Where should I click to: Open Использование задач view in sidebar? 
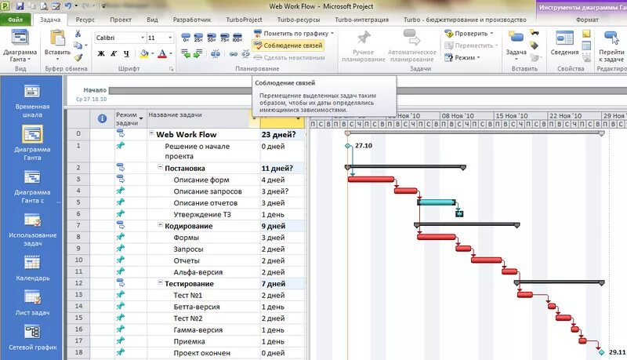[x=32, y=230]
